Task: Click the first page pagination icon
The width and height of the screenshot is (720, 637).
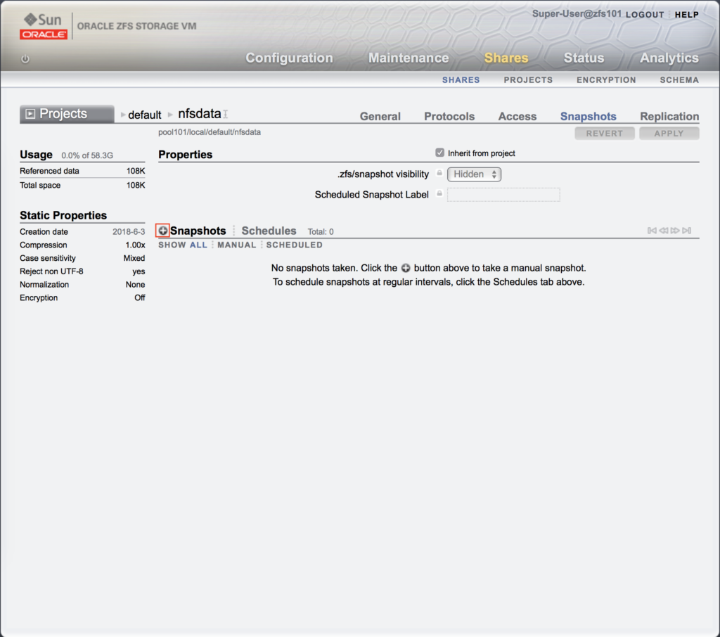Action: (x=652, y=231)
